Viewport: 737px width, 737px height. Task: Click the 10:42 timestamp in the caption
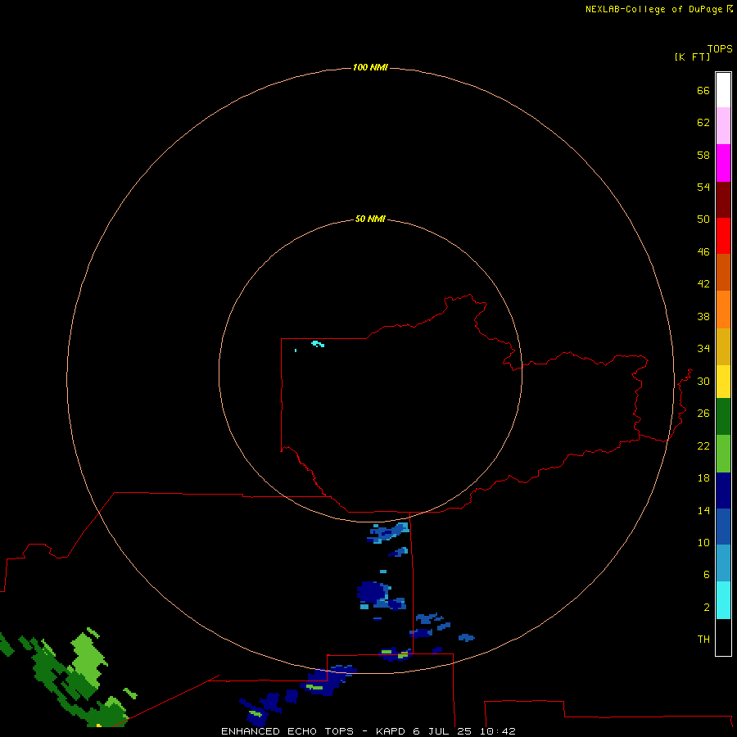498,731
